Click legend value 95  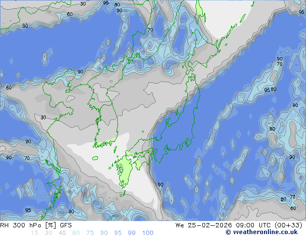click(118, 233)
